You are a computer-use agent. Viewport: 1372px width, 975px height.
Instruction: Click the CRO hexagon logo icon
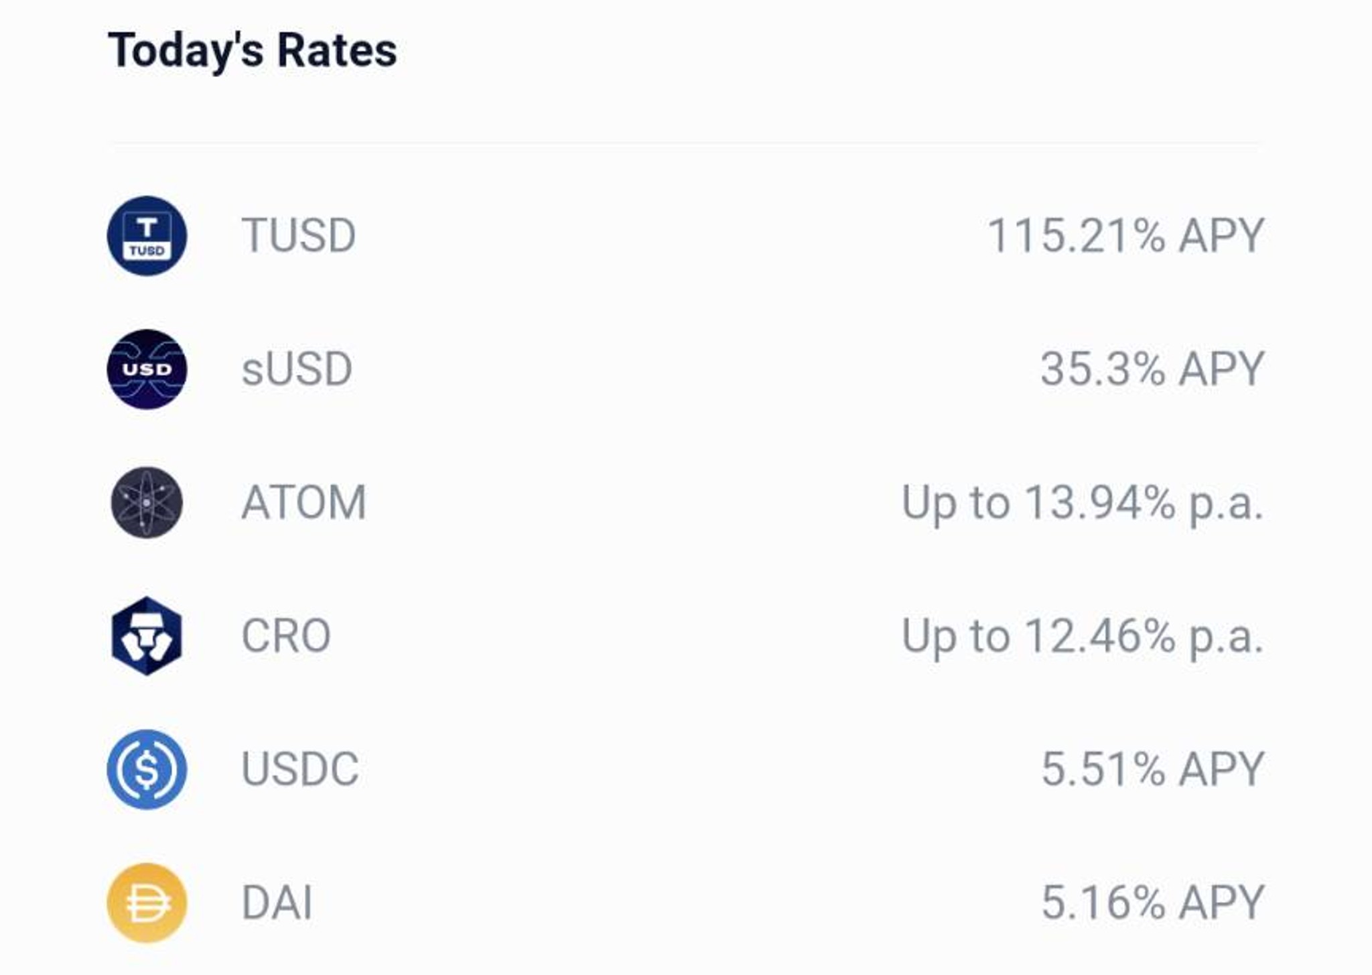click(147, 636)
